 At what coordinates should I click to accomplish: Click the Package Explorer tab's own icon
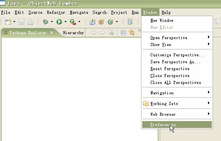(5, 33)
